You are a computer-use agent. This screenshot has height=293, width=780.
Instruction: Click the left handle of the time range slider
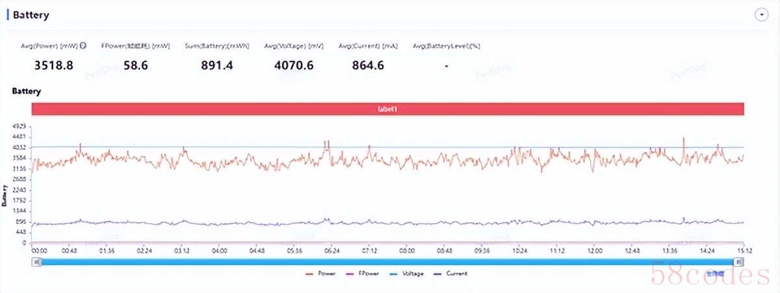point(37,261)
